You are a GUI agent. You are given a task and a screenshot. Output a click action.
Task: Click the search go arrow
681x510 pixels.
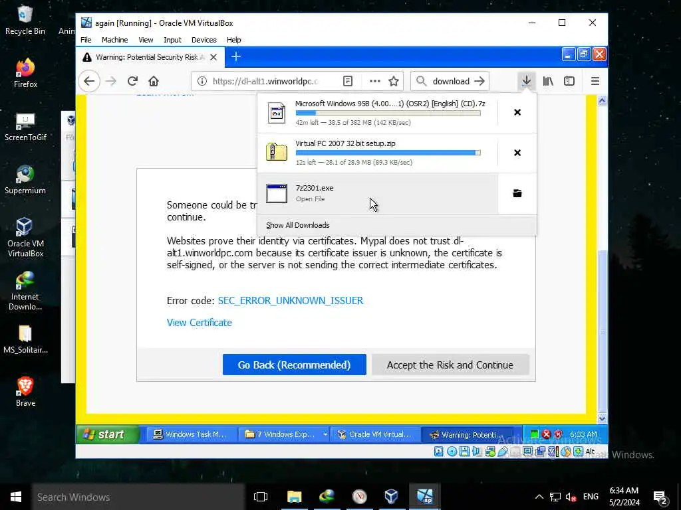(479, 81)
